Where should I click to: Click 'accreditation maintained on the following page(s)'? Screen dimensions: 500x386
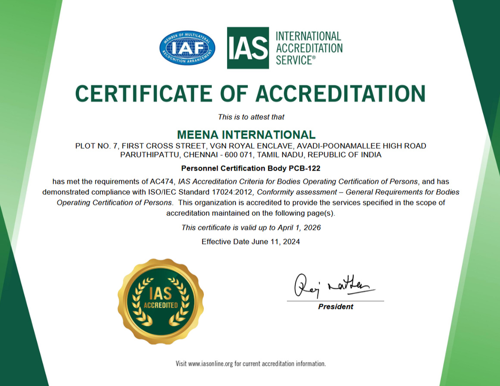point(250,213)
